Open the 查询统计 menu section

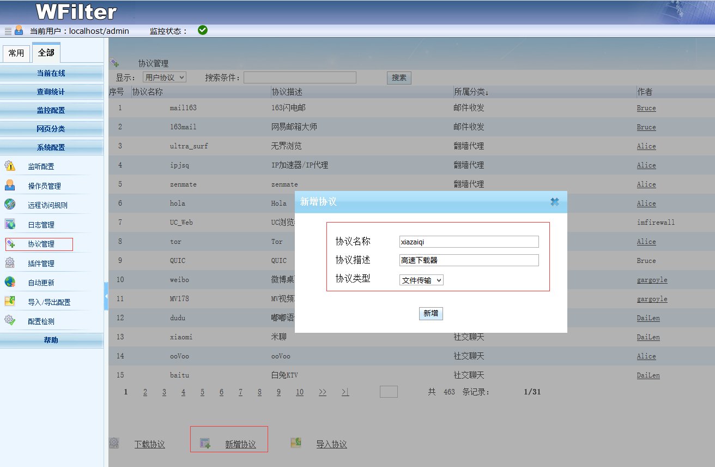(x=51, y=92)
